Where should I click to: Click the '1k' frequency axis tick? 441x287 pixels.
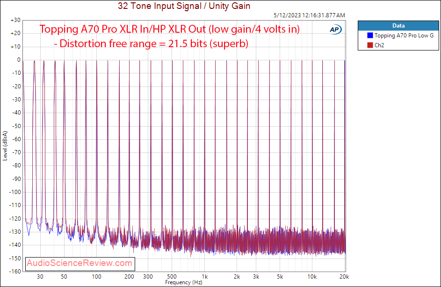(204, 277)
